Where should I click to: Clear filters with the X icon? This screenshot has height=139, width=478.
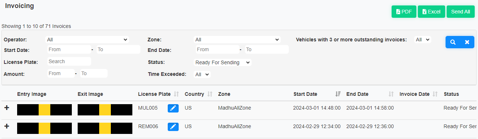point(467,42)
